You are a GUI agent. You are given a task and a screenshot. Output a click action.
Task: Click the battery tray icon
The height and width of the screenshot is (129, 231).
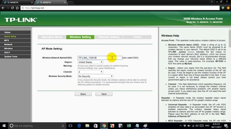189,126
